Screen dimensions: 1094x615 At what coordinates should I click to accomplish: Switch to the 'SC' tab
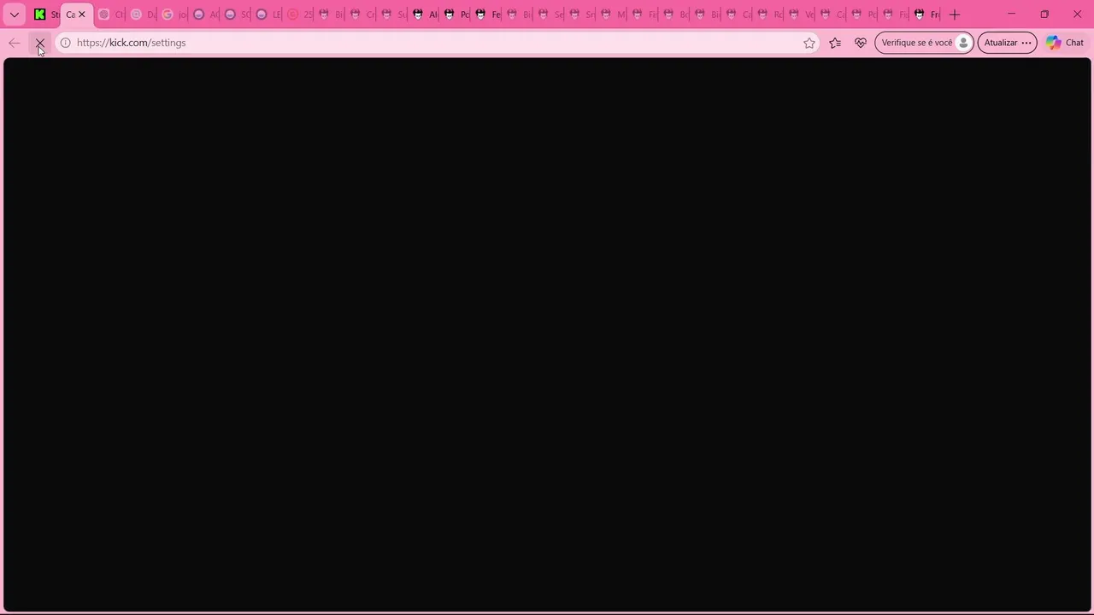237,15
